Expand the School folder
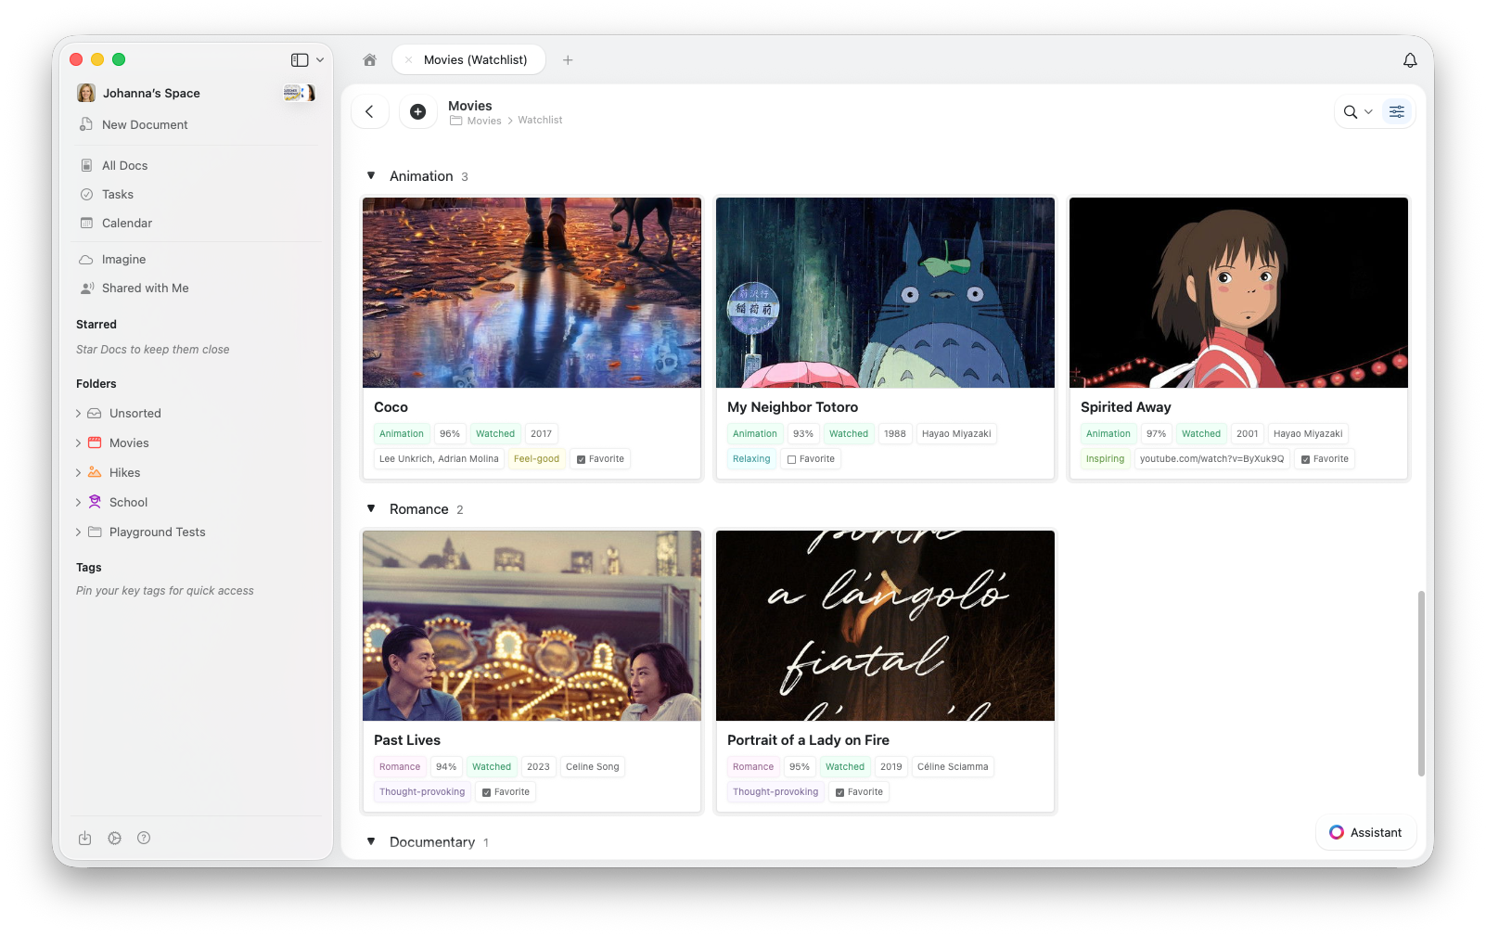Screen dimensions: 1486x936 point(79,502)
